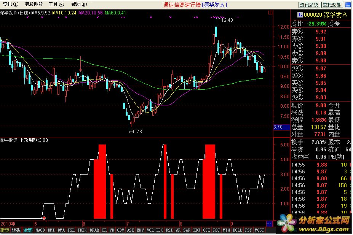Open the 港股期货 menu
The width and height of the screenshot is (353, 235).
click(34, 4)
